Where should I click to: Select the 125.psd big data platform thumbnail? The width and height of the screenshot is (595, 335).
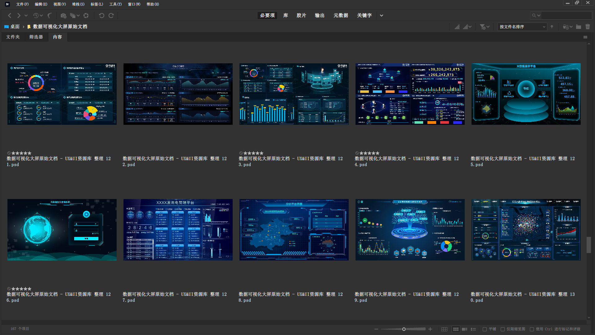tap(526, 94)
